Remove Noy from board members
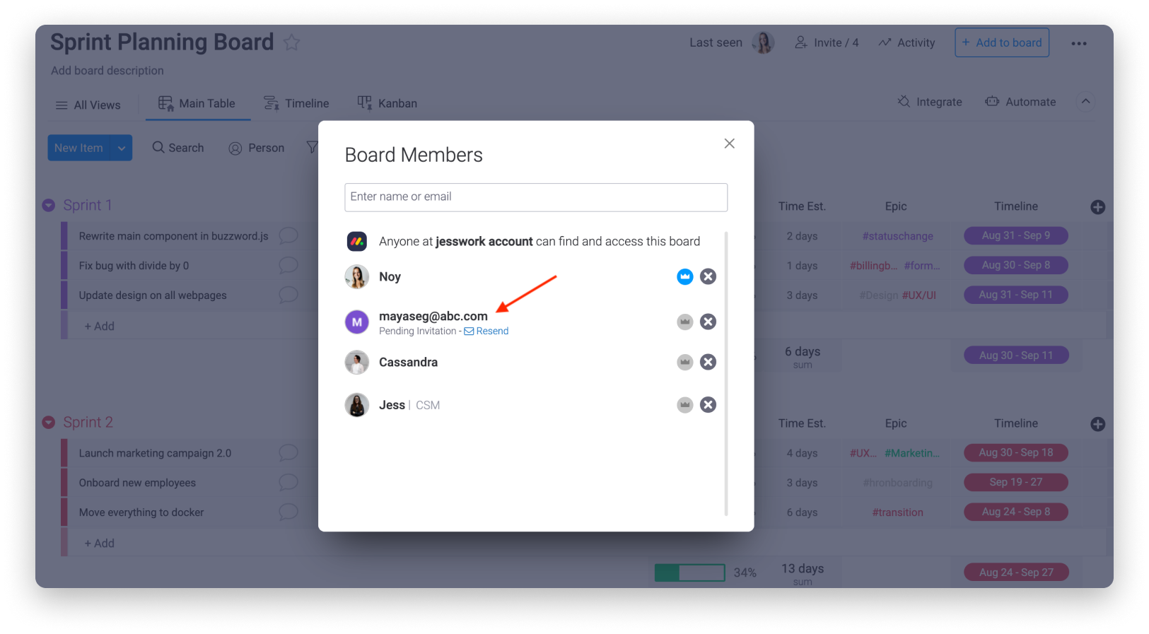This screenshot has width=1149, height=634. point(708,276)
